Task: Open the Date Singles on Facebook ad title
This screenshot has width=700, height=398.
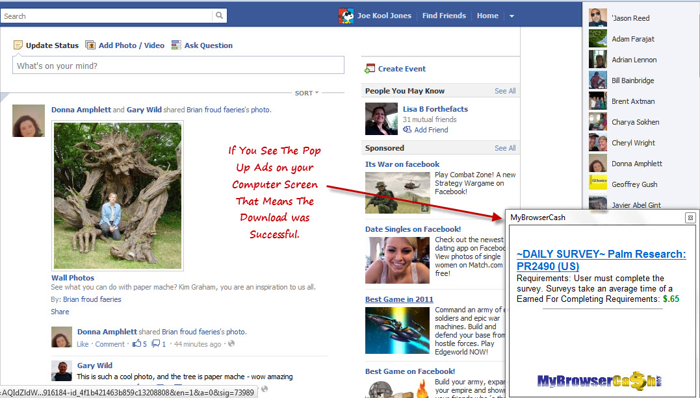Action: 413,229
